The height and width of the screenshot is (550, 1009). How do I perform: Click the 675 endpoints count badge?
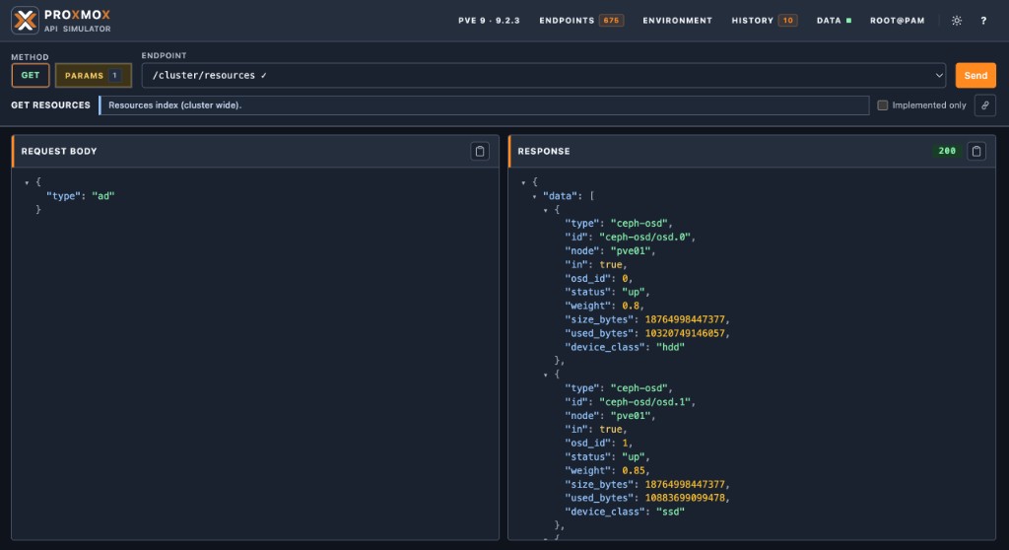tap(611, 21)
